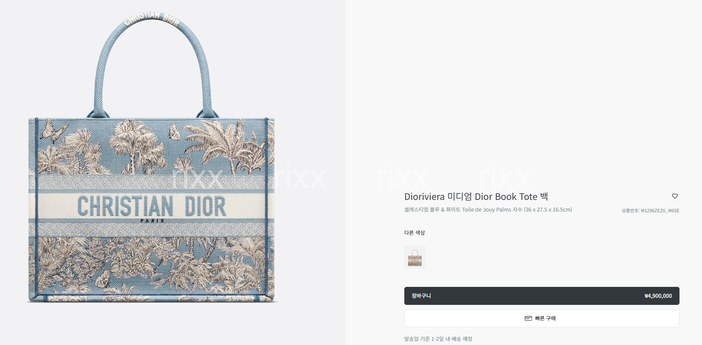Click the credit card icon beside 빠른 구매

[x=528, y=318]
